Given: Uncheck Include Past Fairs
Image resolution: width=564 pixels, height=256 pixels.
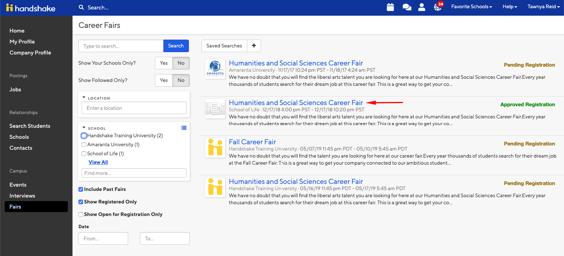Looking at the screenshot, I should (x=81, y=189).
